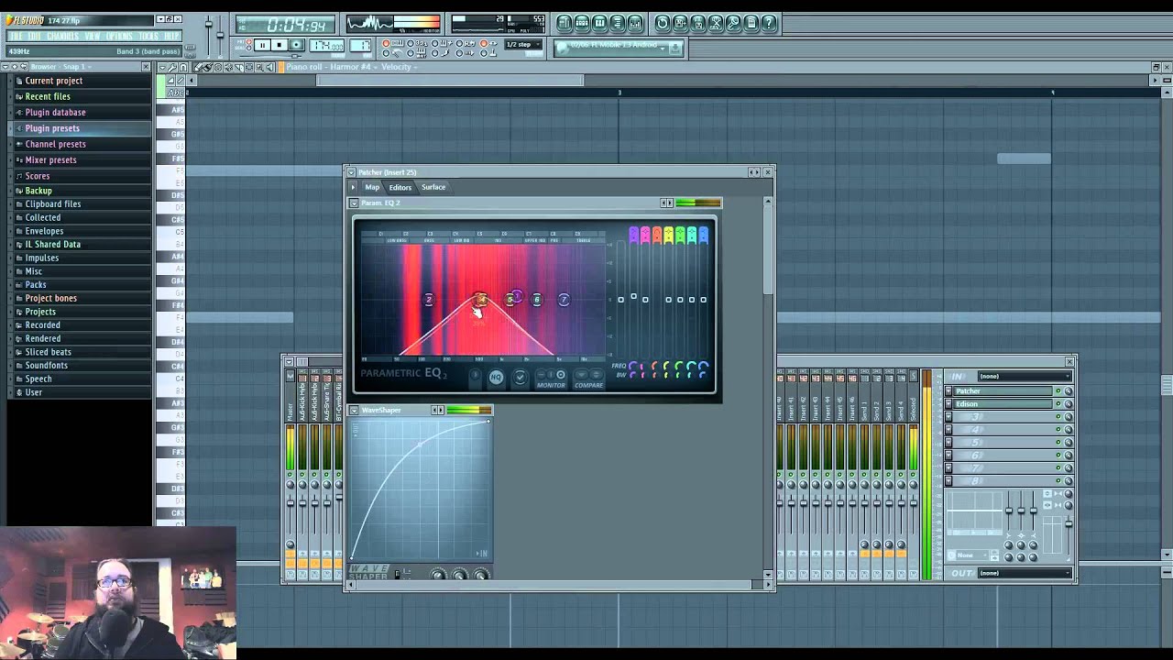Click the check mark button in Parametric EQ 2
The width and height of the screenshot is (1173, 660).
(520, 378)
